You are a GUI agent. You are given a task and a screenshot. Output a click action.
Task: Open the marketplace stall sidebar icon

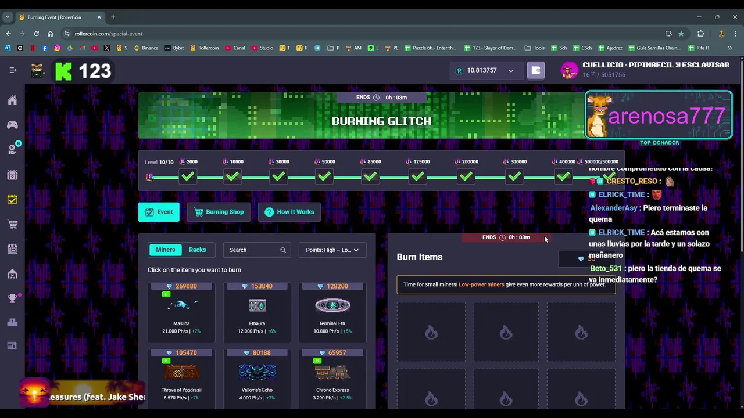tap(12, 248)
